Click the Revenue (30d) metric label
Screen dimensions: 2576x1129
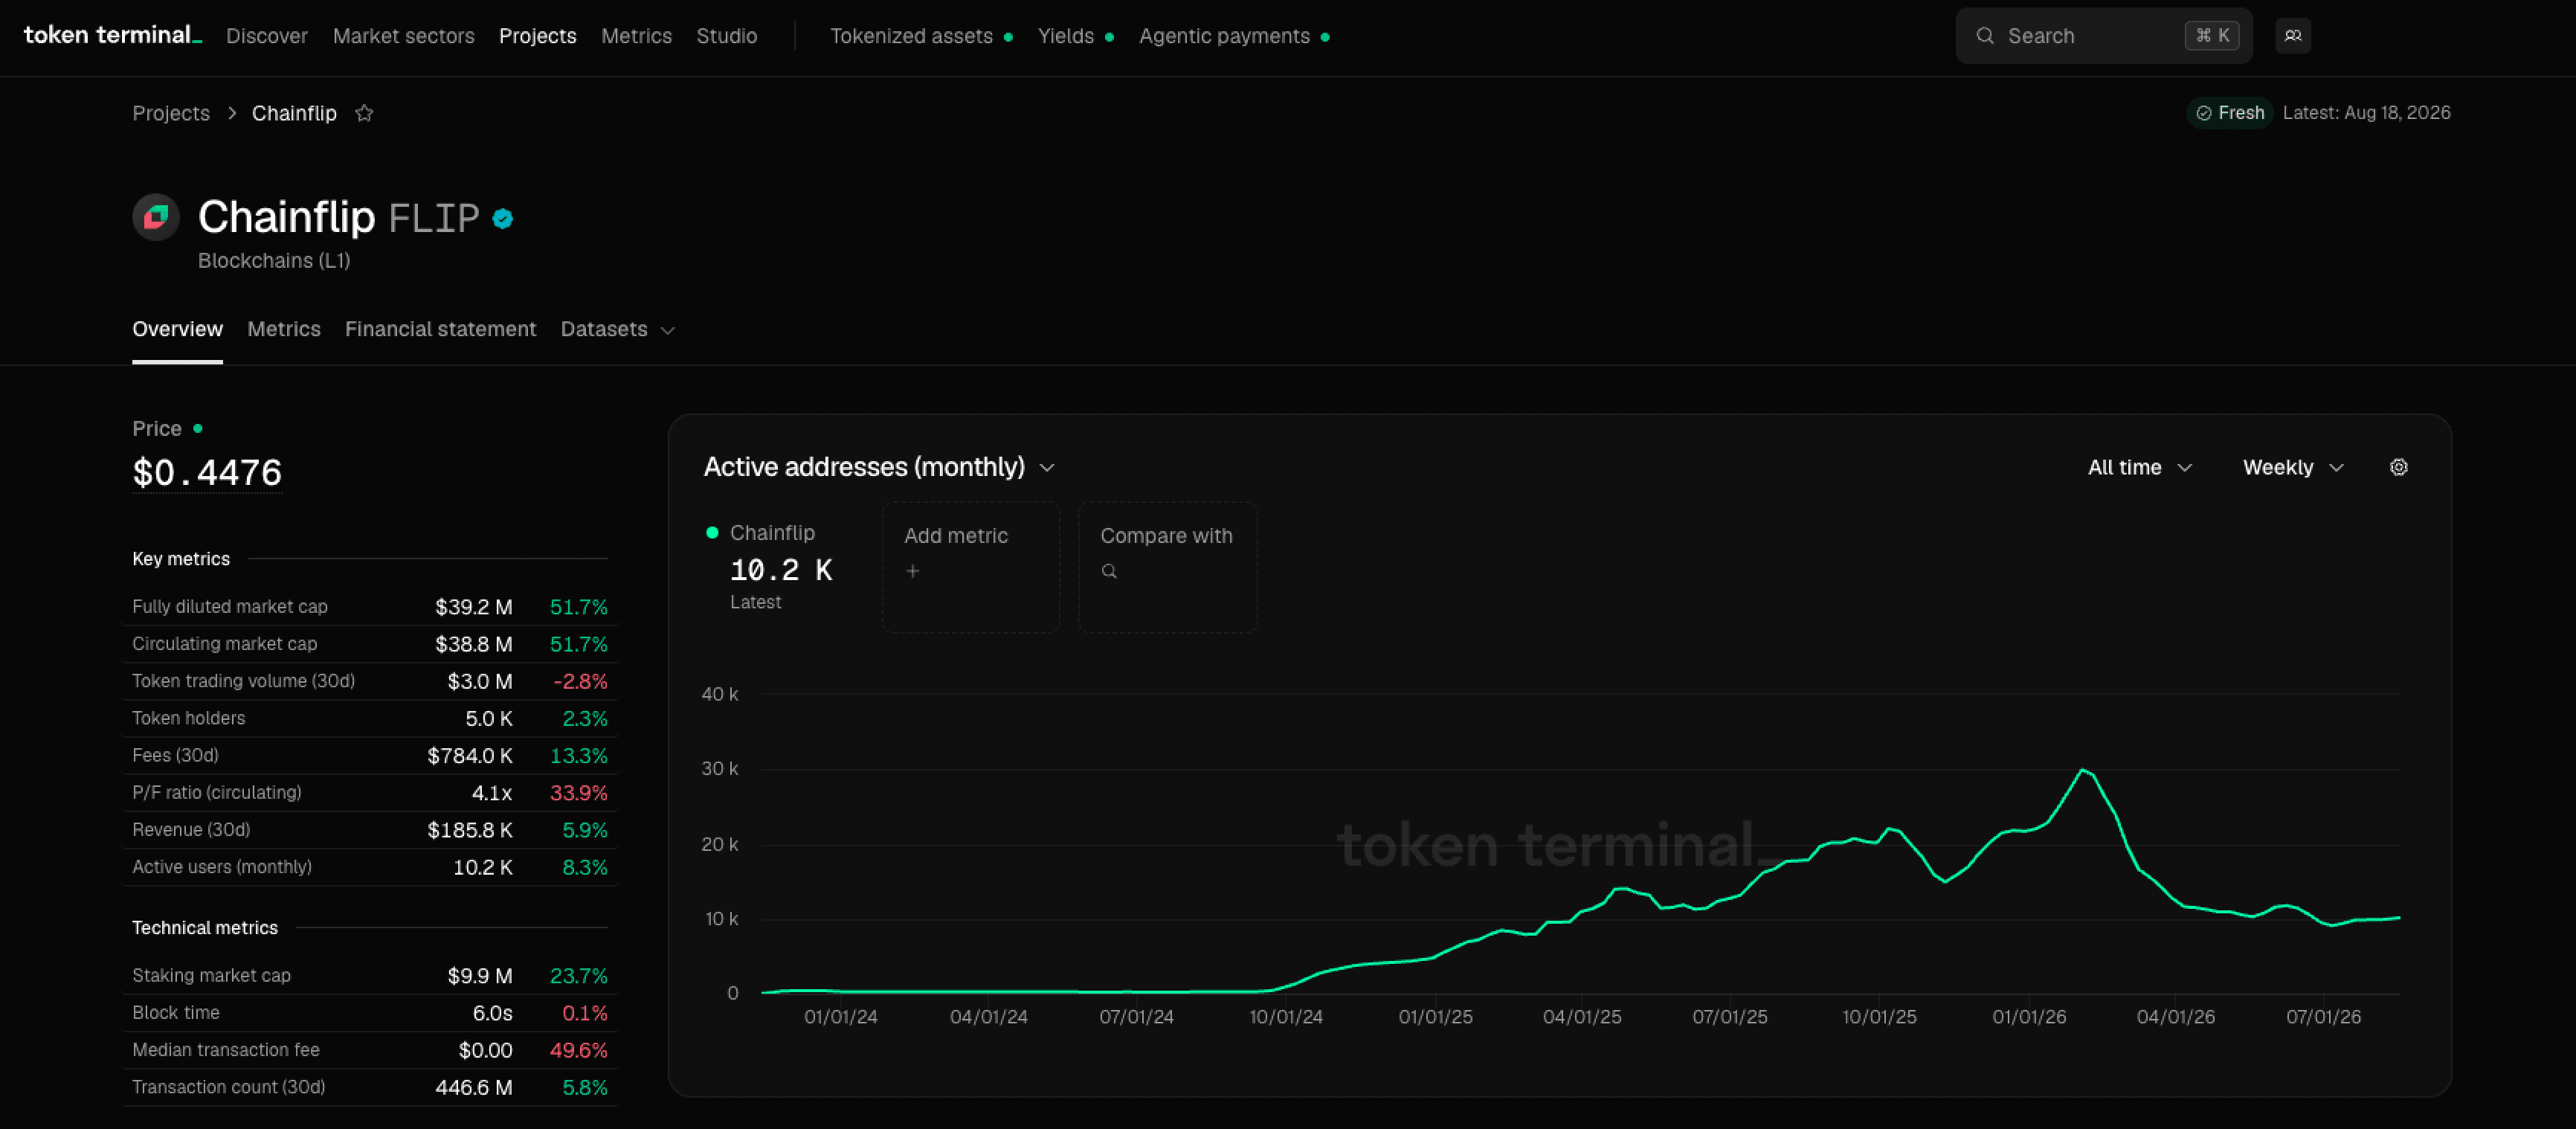(192, 829)
